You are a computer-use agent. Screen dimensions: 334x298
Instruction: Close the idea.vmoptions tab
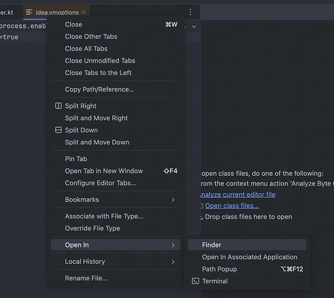click(83, 12)
